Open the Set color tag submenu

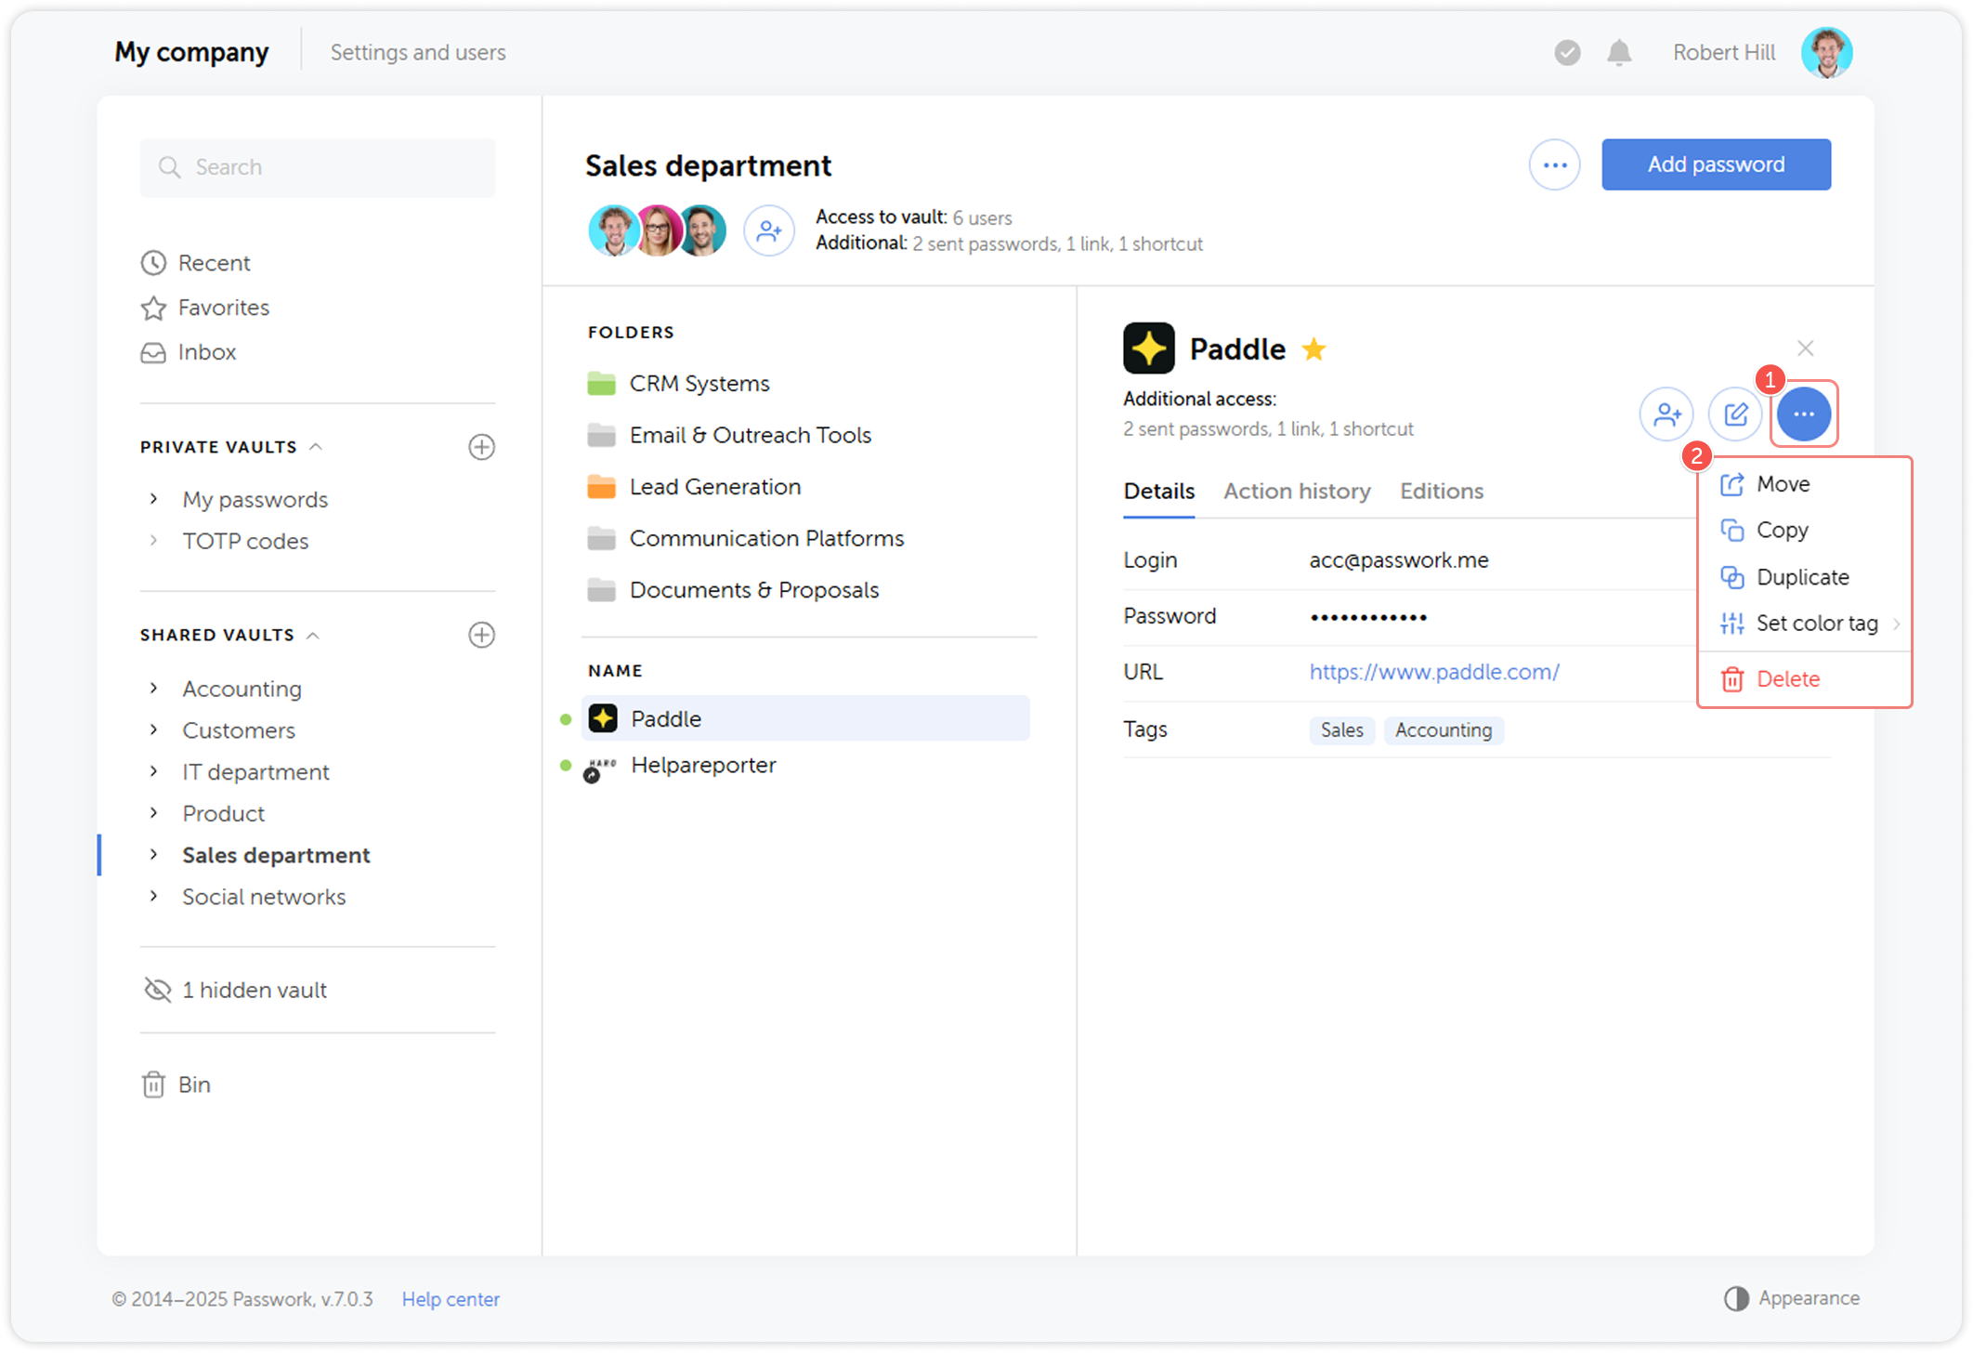(1818, 623)
